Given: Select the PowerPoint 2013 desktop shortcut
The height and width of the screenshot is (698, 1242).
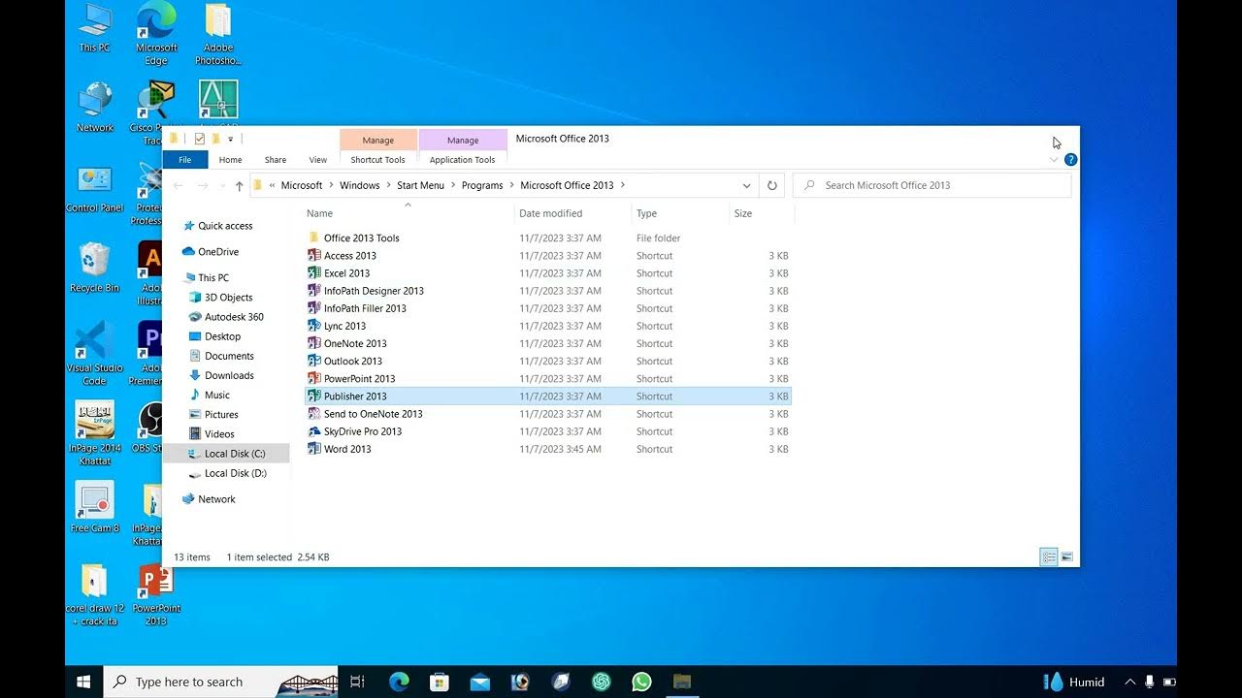Looking at the screenshot, I should (x=156, y=594).
